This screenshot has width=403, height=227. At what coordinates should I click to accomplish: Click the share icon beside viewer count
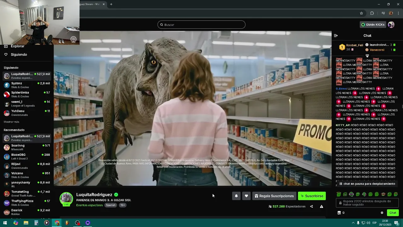(x=311, y=207)
